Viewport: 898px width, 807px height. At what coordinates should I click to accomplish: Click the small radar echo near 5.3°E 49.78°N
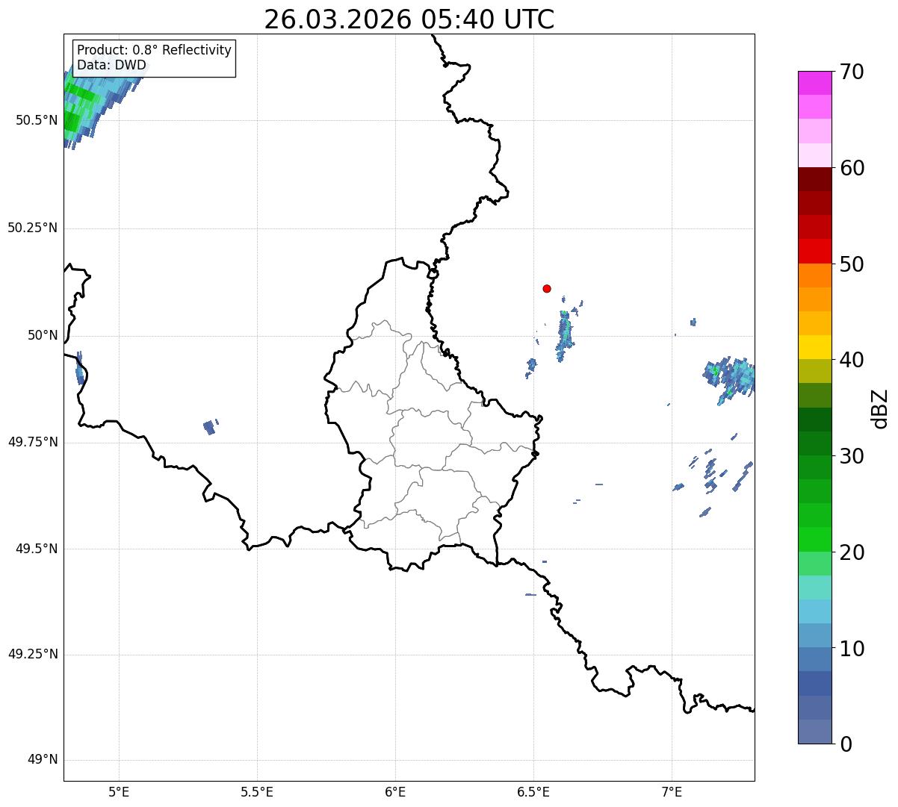(210, 427)
